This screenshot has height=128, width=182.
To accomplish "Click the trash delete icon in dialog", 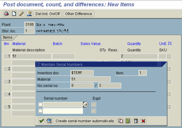I will (136, 121).
